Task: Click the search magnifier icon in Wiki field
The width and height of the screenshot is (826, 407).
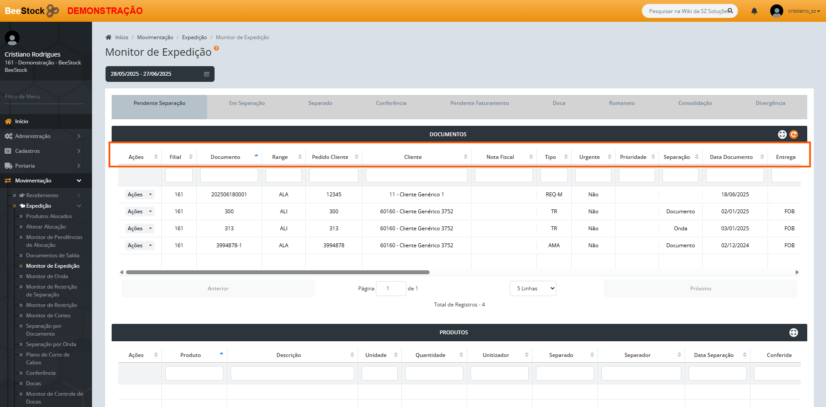Action: click(730, 11)
